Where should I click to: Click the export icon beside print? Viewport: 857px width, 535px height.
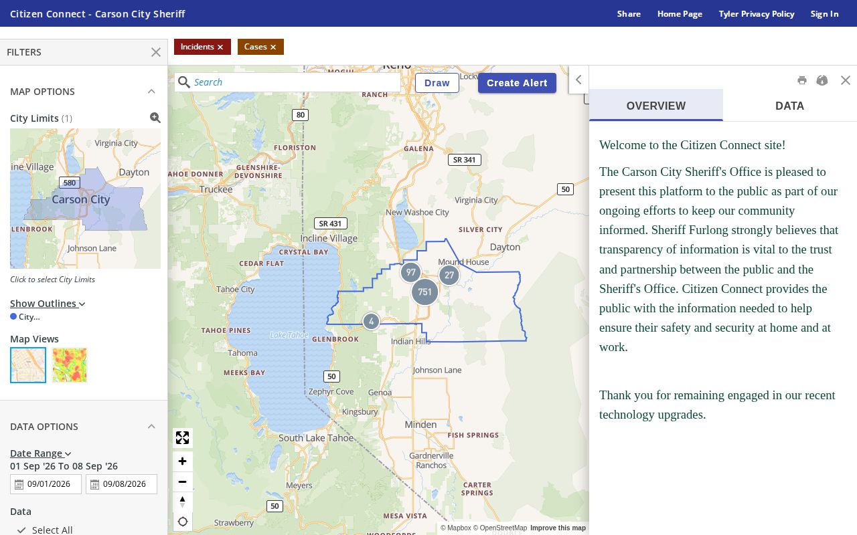point(822,80)
